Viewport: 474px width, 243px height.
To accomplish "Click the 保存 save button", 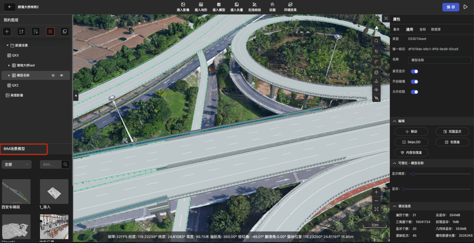I will point(450,7).
